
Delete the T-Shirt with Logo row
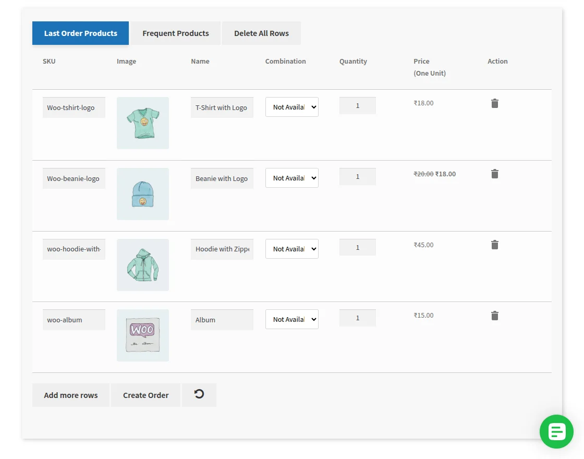coord(494,103)
